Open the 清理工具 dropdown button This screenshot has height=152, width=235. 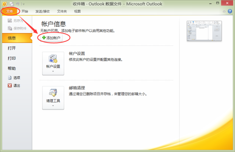pyautogui.click(x=53, y=98)
